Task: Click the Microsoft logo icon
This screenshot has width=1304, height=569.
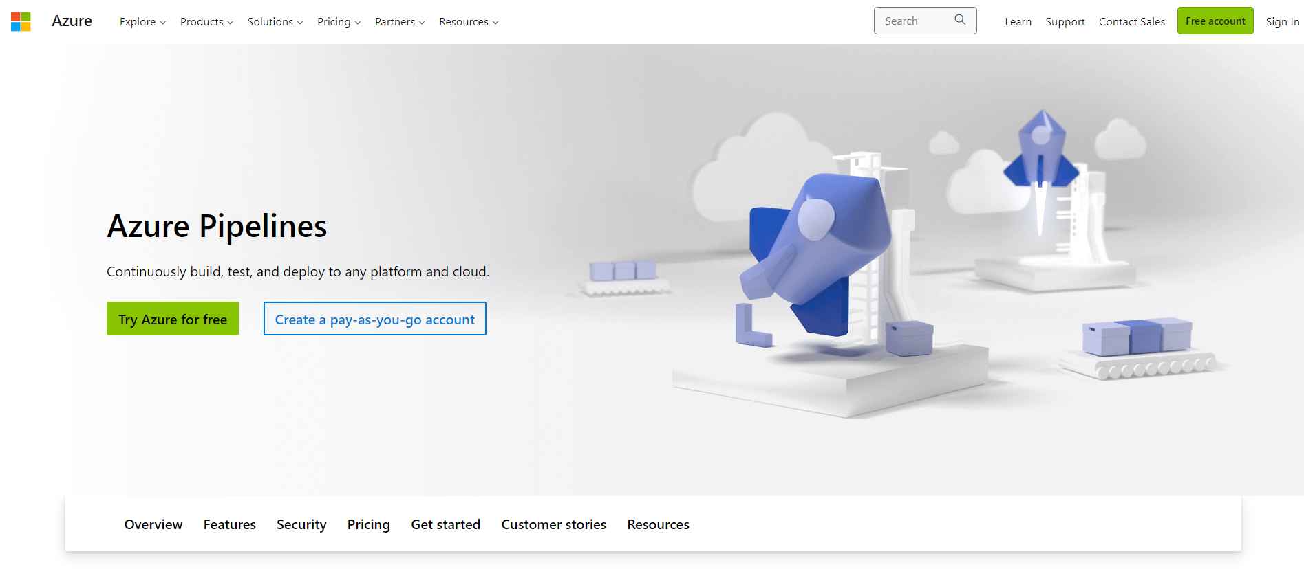Action: tap(21, 21)
